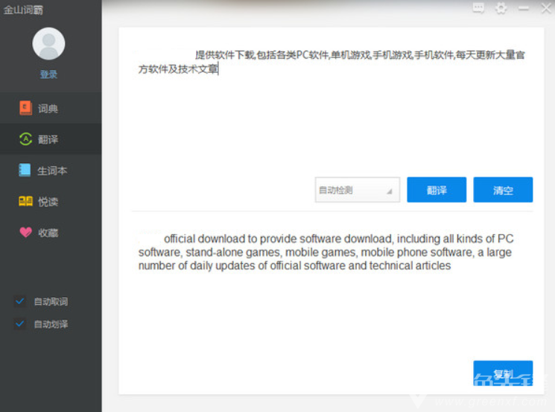Viewport: 555px width, 412px height.
Task: Expand the 自动检测 language dropdown
Action: pos(358,190)
